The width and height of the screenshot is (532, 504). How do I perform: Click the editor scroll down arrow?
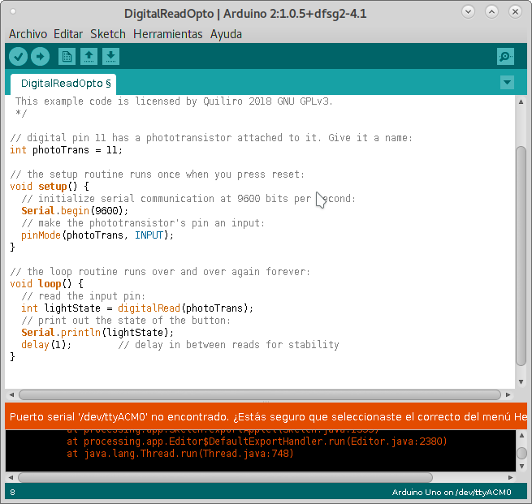coord(521,382)
